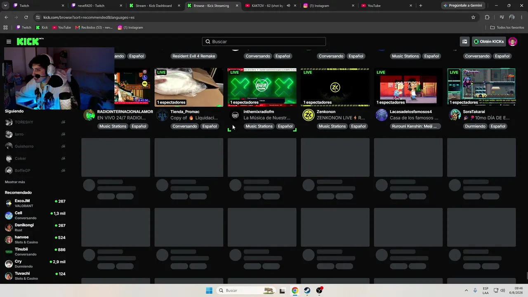
Task: Open taskbar volume control
Action: coord(502,290)
